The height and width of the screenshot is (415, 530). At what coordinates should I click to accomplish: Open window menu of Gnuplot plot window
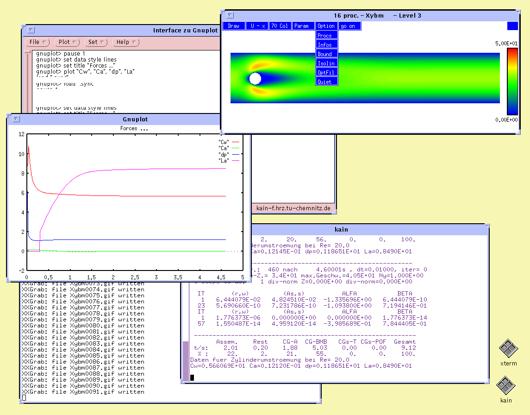pyautogui.click(x=16, y=119)
